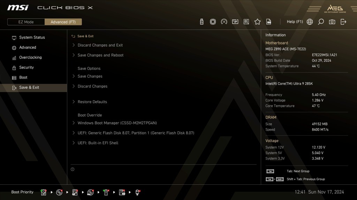Click the clock 12:41 Sun Nov 17, 2024
Screen dimensions: 357x200
pos(319,192)
